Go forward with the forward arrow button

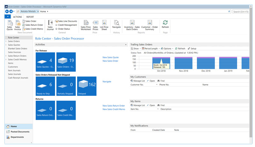click(11, 11)
